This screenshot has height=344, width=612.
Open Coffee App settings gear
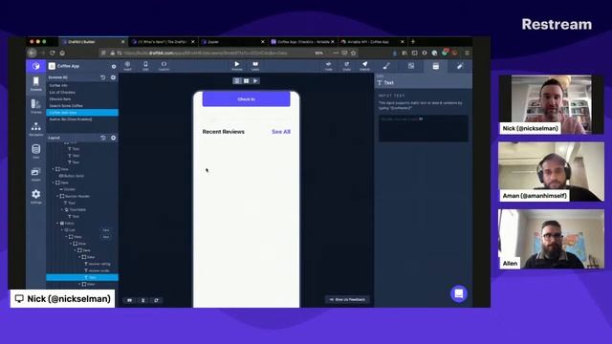(114, 66)
